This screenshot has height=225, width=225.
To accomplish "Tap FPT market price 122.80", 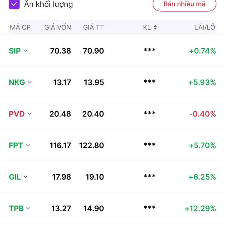I will [x=91, y=145].
